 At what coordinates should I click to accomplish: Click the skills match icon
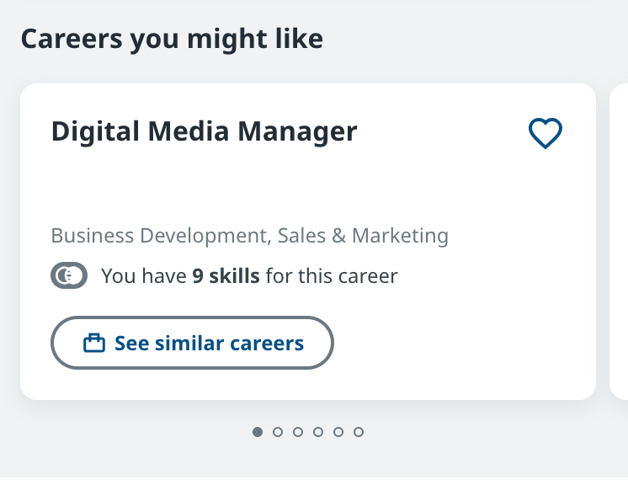[x=69, y=275]
